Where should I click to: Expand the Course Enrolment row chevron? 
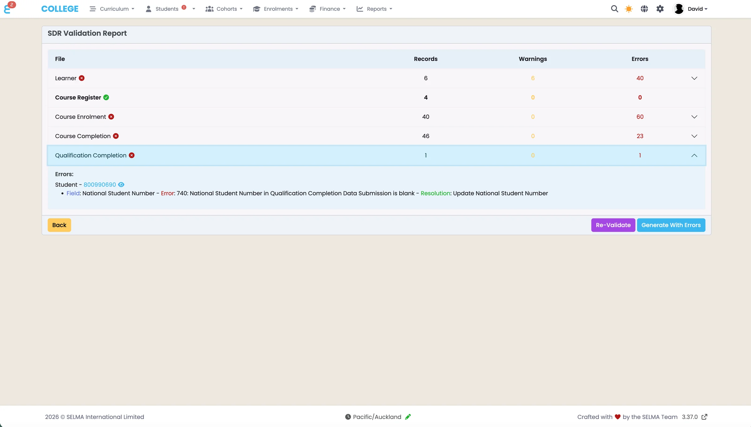[694, 117]
